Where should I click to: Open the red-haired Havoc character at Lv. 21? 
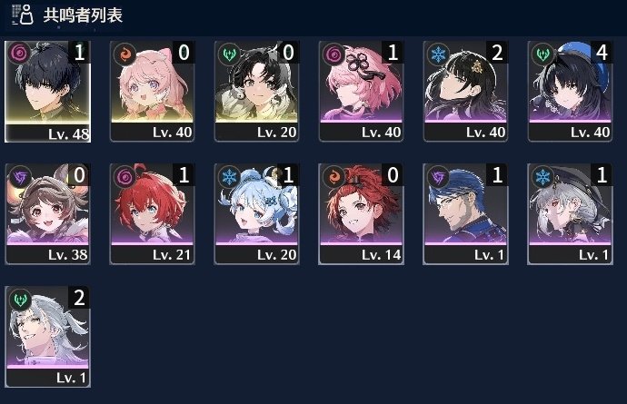pos(153,214)
